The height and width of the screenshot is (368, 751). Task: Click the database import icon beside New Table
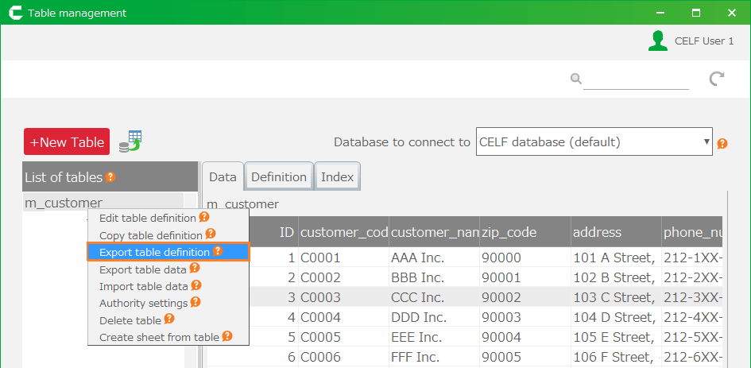pyautogui.click(x=130, y=141)
